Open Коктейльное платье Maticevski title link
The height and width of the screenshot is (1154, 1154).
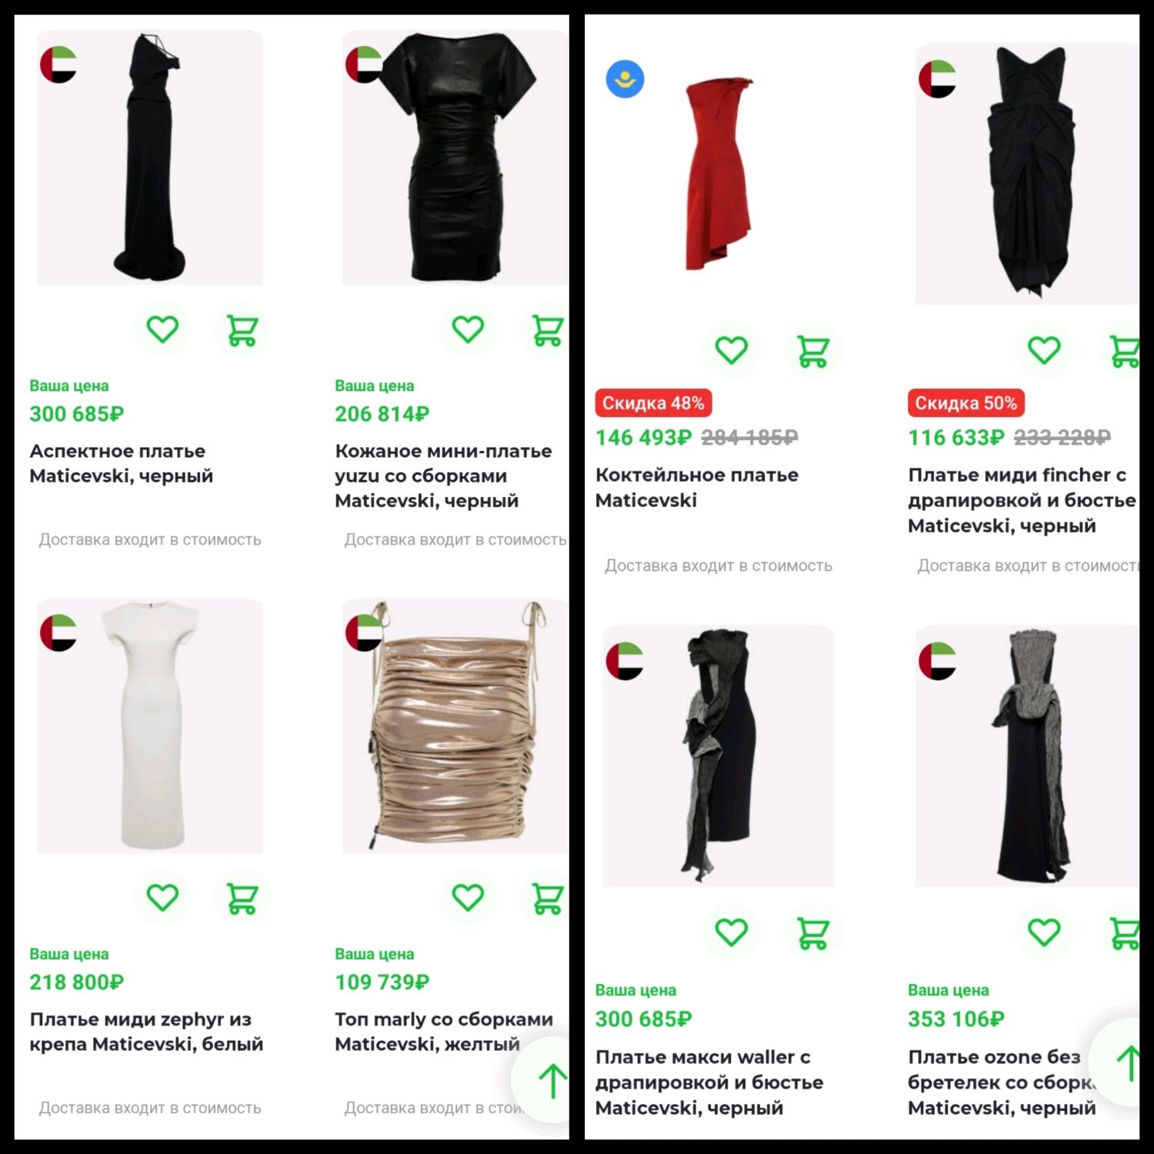[697, 487]
